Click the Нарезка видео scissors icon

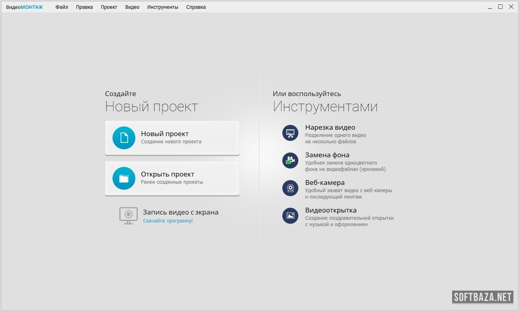click(290, 132)
